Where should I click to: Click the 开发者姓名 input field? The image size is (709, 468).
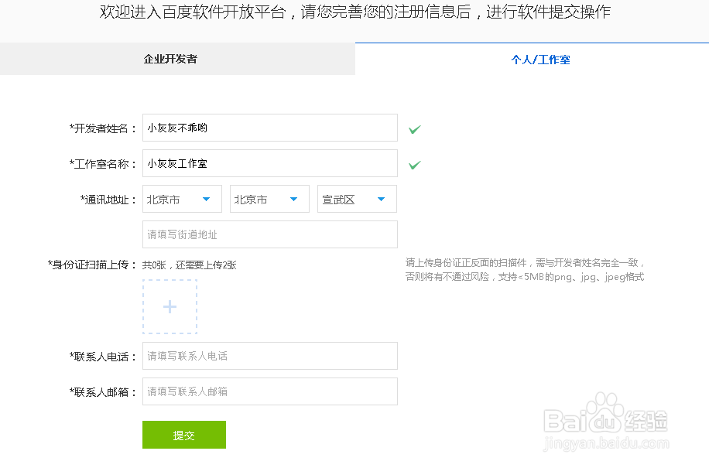click(270, 128)
